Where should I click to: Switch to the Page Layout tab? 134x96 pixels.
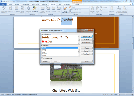[x=26, y=4]
